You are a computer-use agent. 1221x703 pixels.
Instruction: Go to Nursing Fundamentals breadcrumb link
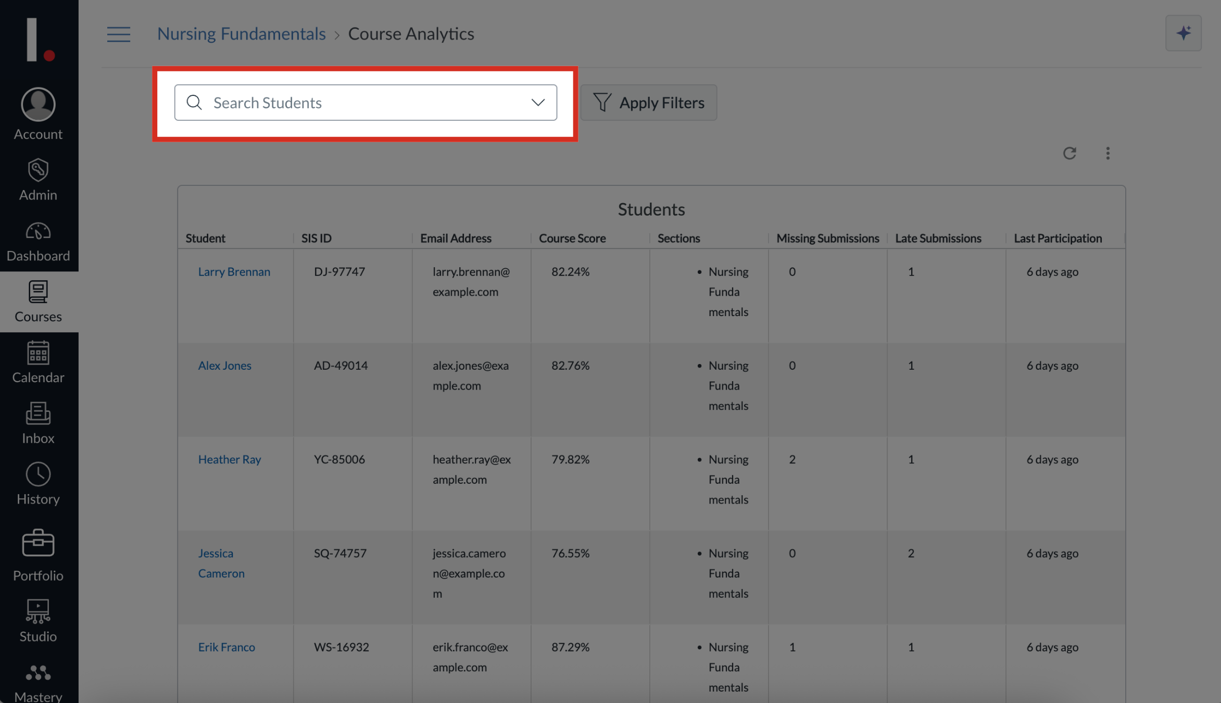(x=241, y=34)
